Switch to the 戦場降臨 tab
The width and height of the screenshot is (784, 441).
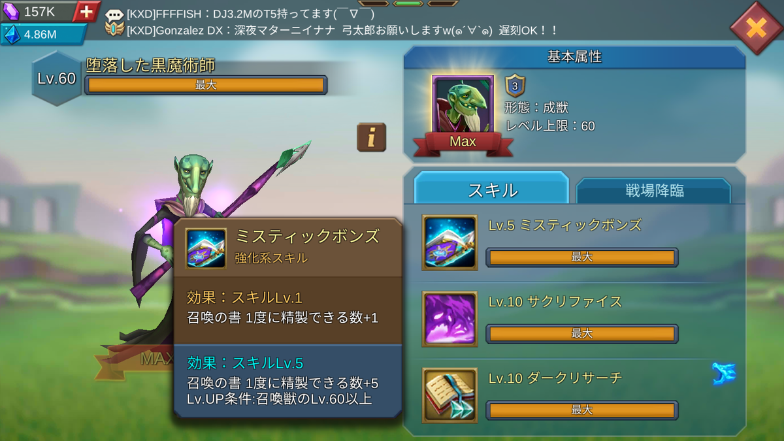653,191
